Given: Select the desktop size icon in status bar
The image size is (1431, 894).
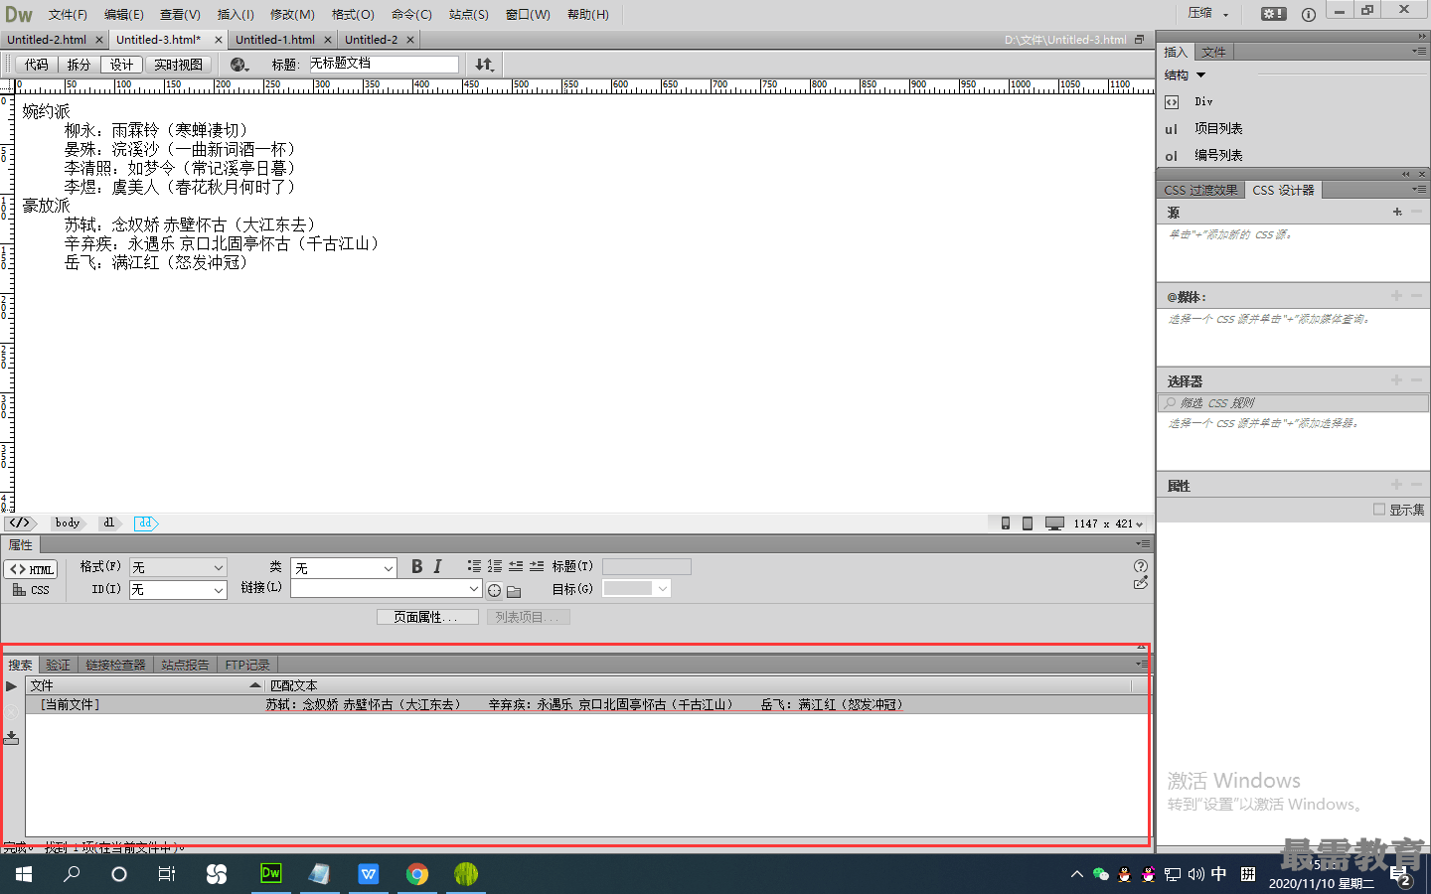Looking at the screenshot, I should tap(1055, 523).
